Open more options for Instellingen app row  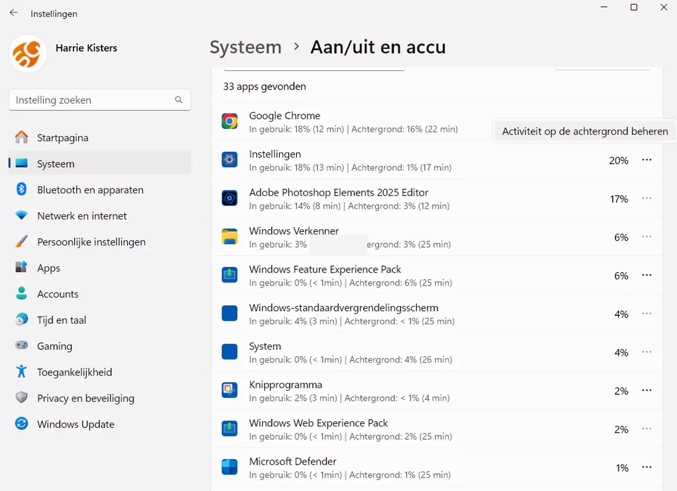(x=647, y=160)
